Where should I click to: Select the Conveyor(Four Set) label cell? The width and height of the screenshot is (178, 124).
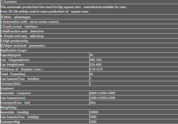point(45,102)
